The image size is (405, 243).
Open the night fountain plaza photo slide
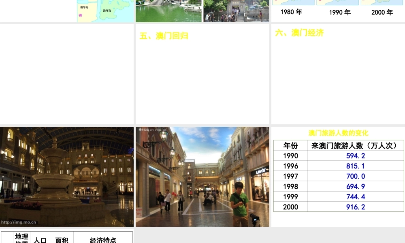(67, 177)
